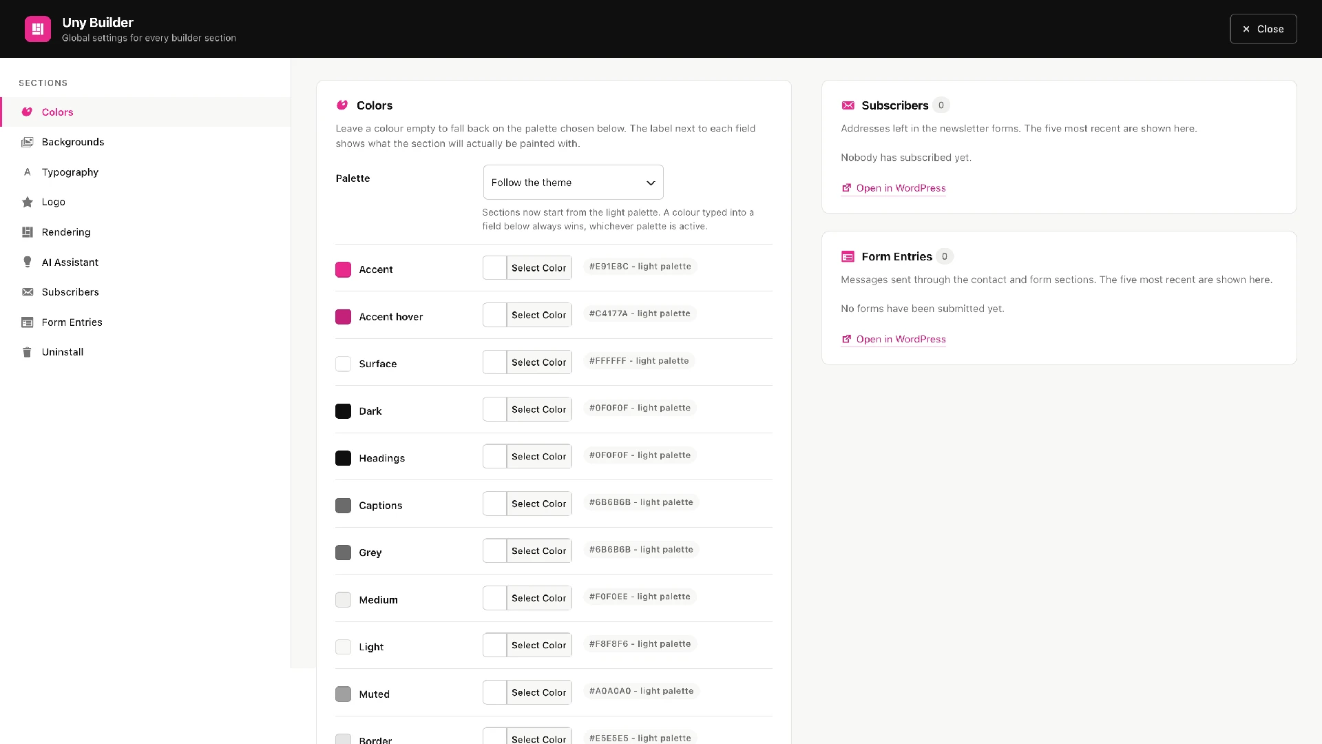
Task: Show the Form Entries section from sidebar
Action: click(145, 322)
